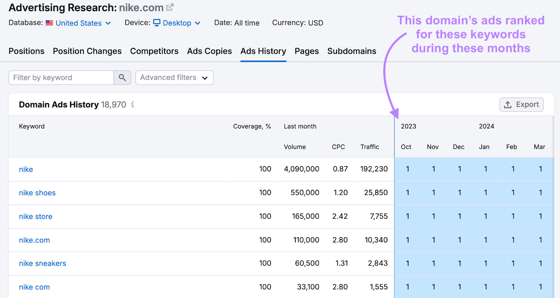Open the nike.com keyword link
The image size is (560, 298).
[x=34, y=240]
